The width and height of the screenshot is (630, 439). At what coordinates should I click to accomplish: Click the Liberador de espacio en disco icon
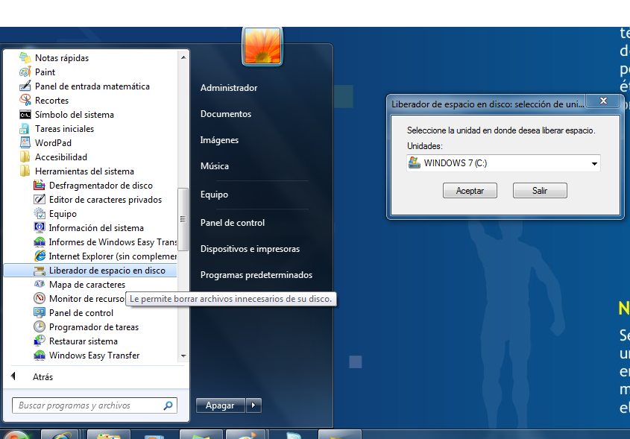point(40,271)
